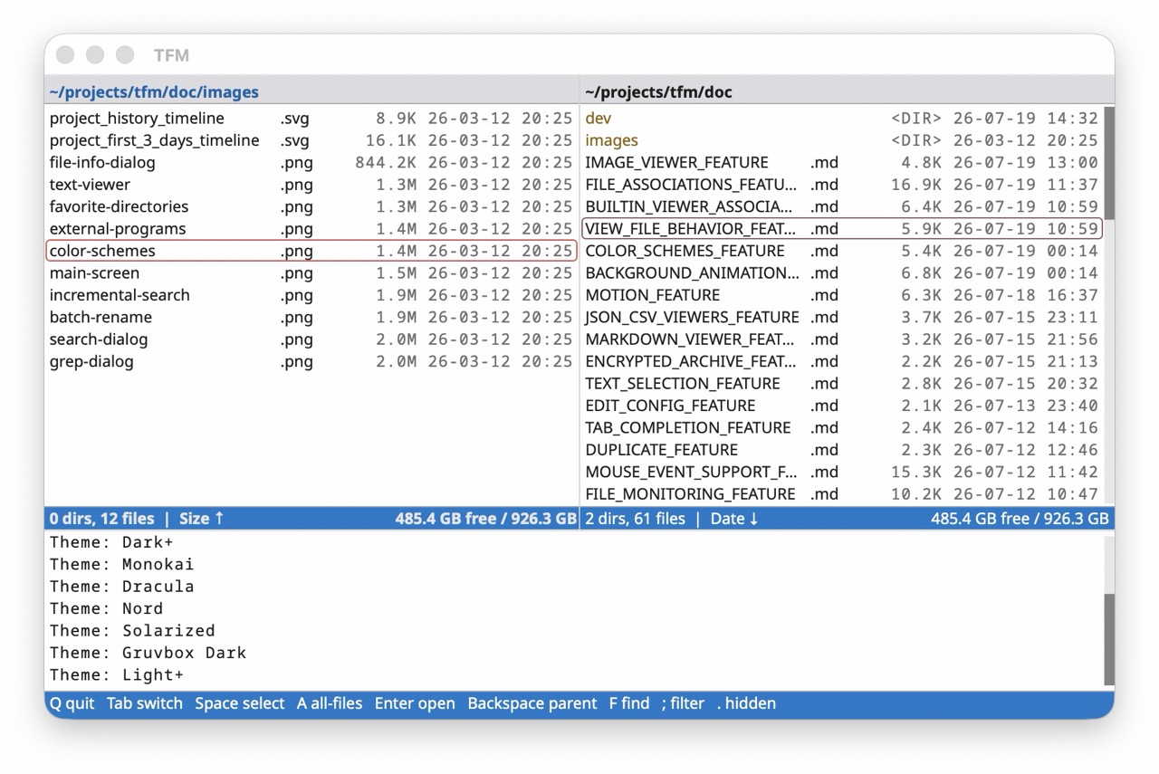
Task: Click the '; filter' shortcut hint
Action: [x=683, y=703]
